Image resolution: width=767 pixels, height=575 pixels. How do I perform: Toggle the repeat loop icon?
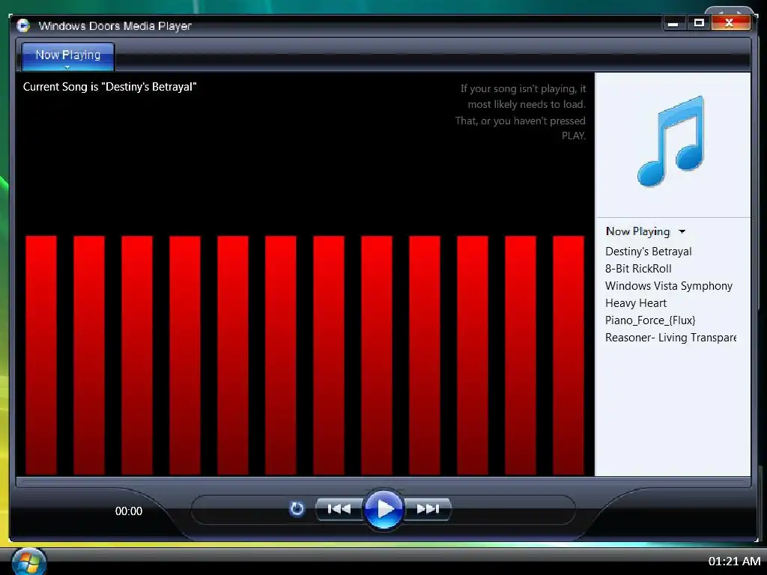297,509
